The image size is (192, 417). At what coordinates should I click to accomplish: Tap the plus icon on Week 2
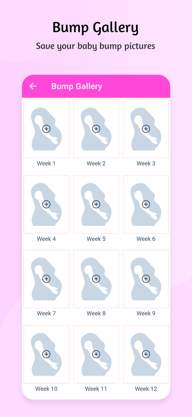coord(96,129)
